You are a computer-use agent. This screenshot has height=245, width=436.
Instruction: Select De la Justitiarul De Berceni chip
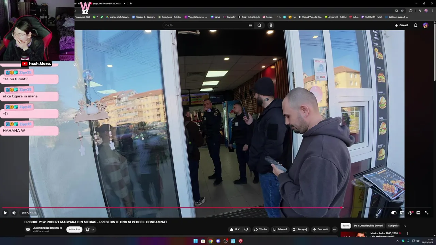click(368, 226)
